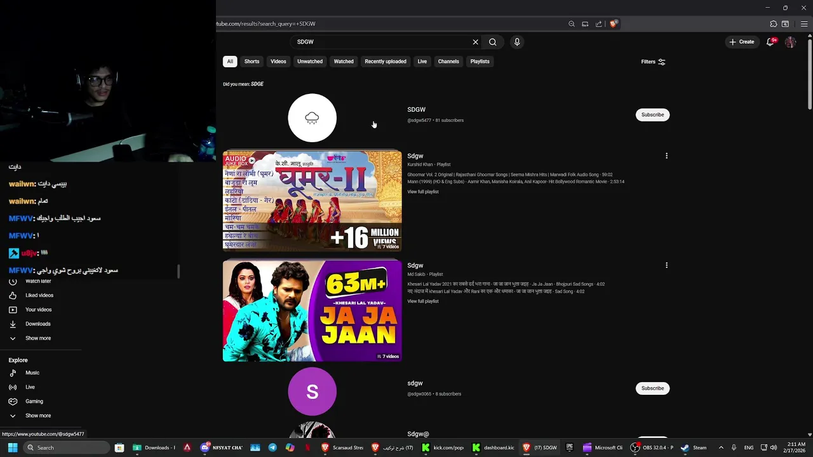Open the SDGW channel name link
Image resolution: width=813 pixels, height=457 pixels.
416,110
